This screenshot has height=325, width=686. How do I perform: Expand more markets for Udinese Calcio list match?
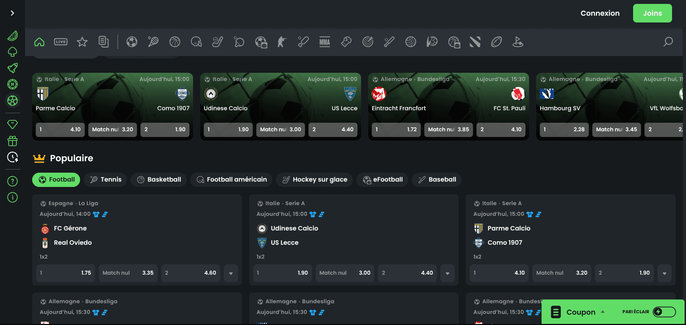(x=448, y=273)
